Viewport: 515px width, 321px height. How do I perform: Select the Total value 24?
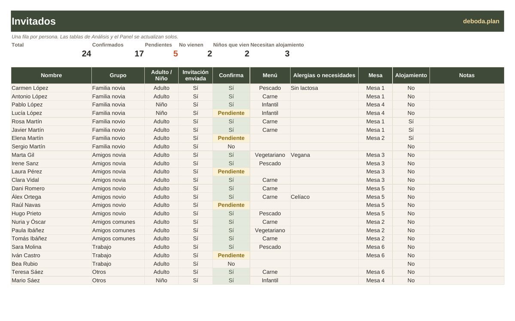(x=86, y=53)
